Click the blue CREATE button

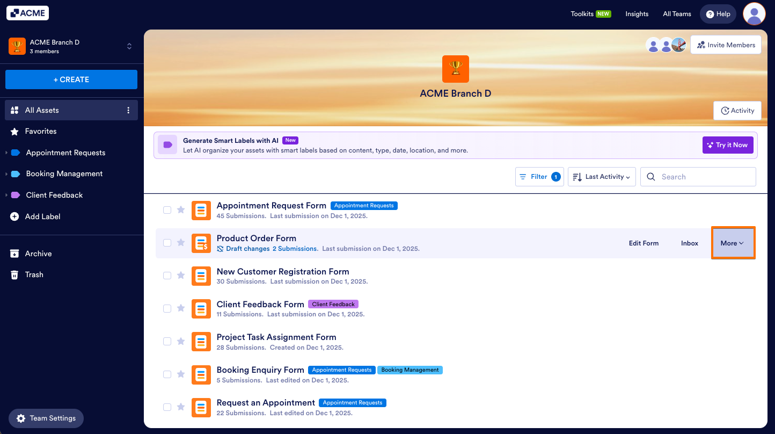point(71,79)
